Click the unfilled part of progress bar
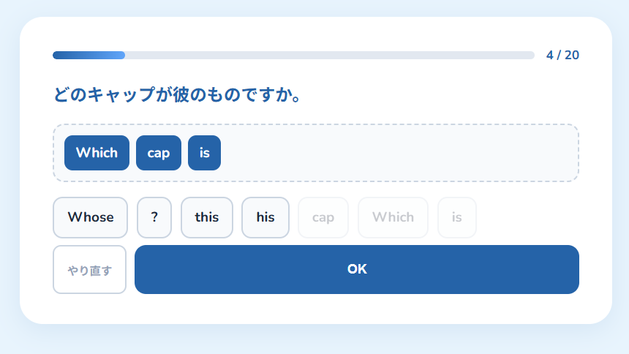Image resolution: width=629 pixels, height=354 pixels. click(x=330, y=56)
